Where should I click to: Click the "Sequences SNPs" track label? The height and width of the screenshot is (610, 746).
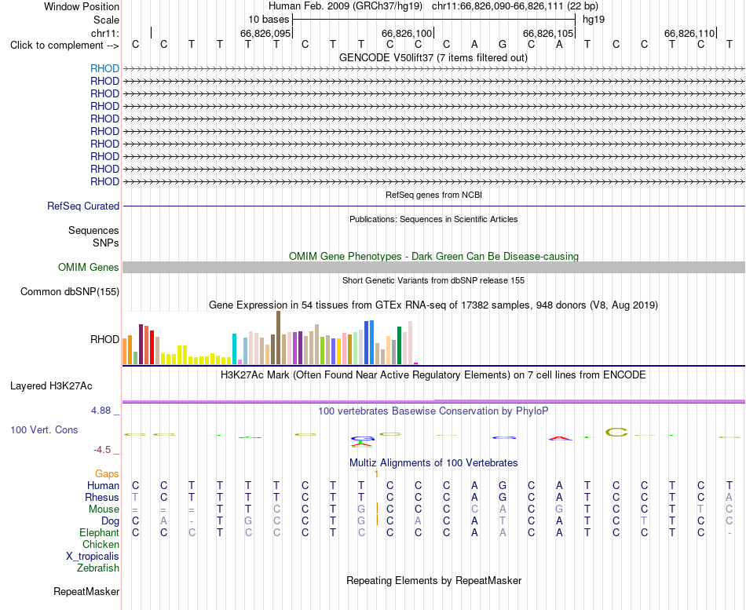point(93,236)
